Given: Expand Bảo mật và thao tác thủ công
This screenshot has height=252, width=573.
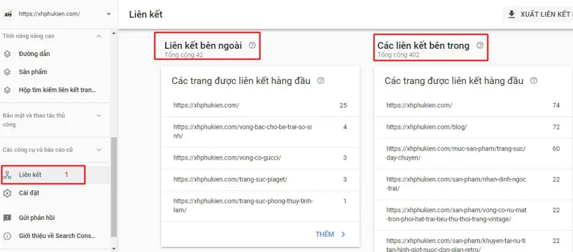Looking at the screenshot, I should [x=99, y=115].
